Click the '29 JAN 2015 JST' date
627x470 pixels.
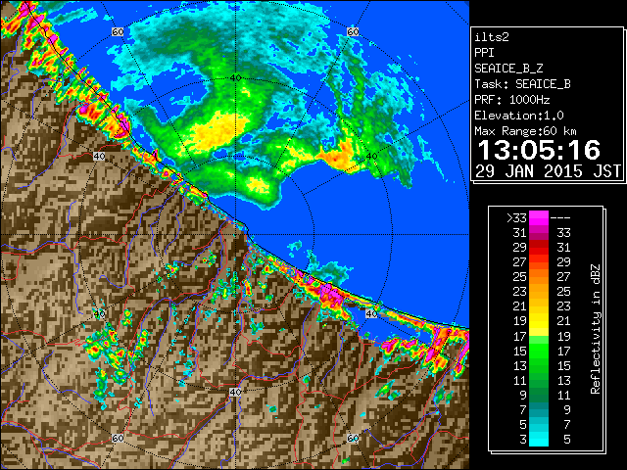tap(548, 171)
